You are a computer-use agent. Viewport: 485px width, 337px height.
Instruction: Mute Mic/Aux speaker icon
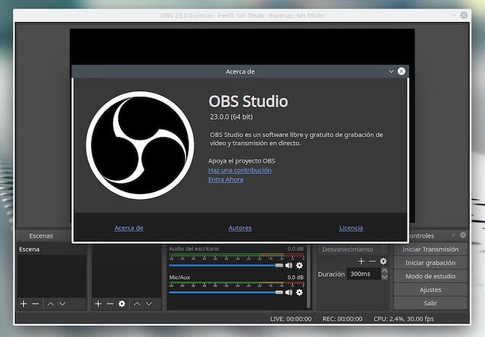[288, 292]
